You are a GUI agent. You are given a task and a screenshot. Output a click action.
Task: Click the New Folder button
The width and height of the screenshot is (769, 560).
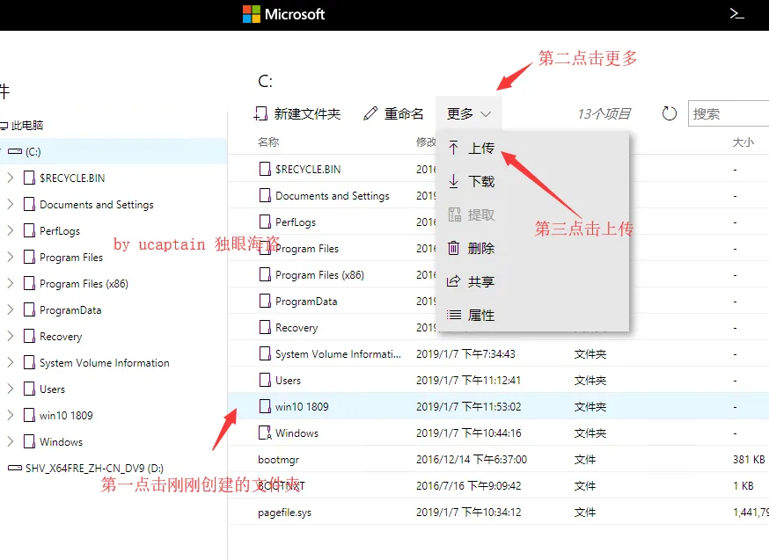pos(297,113)
